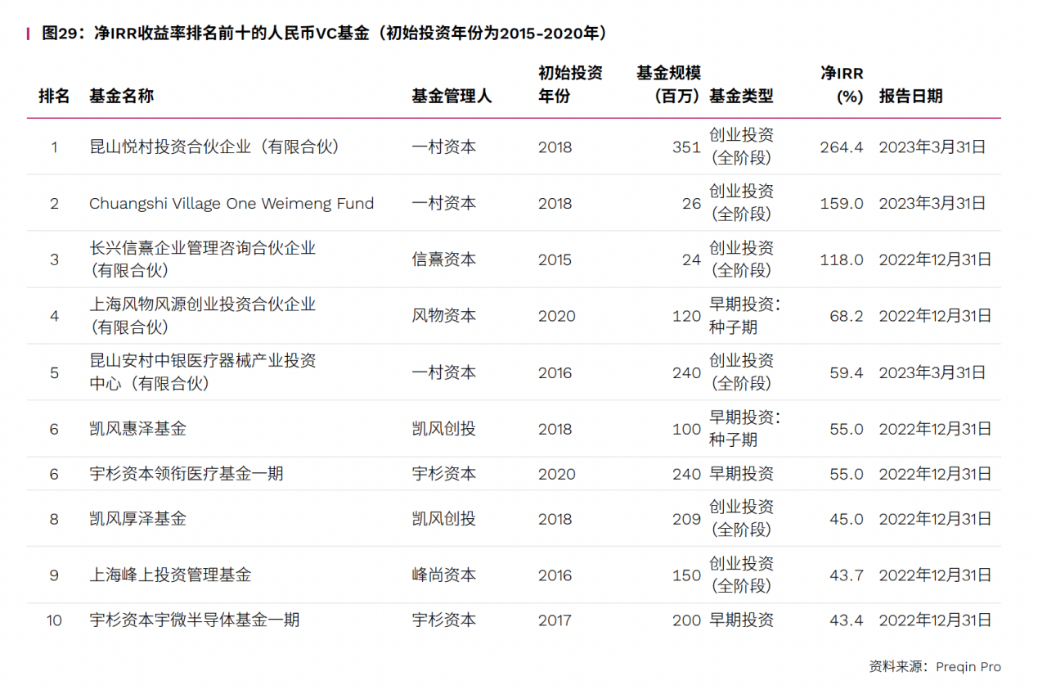
Task: Click the 报告日期 column header
Action: click(910, 96)
